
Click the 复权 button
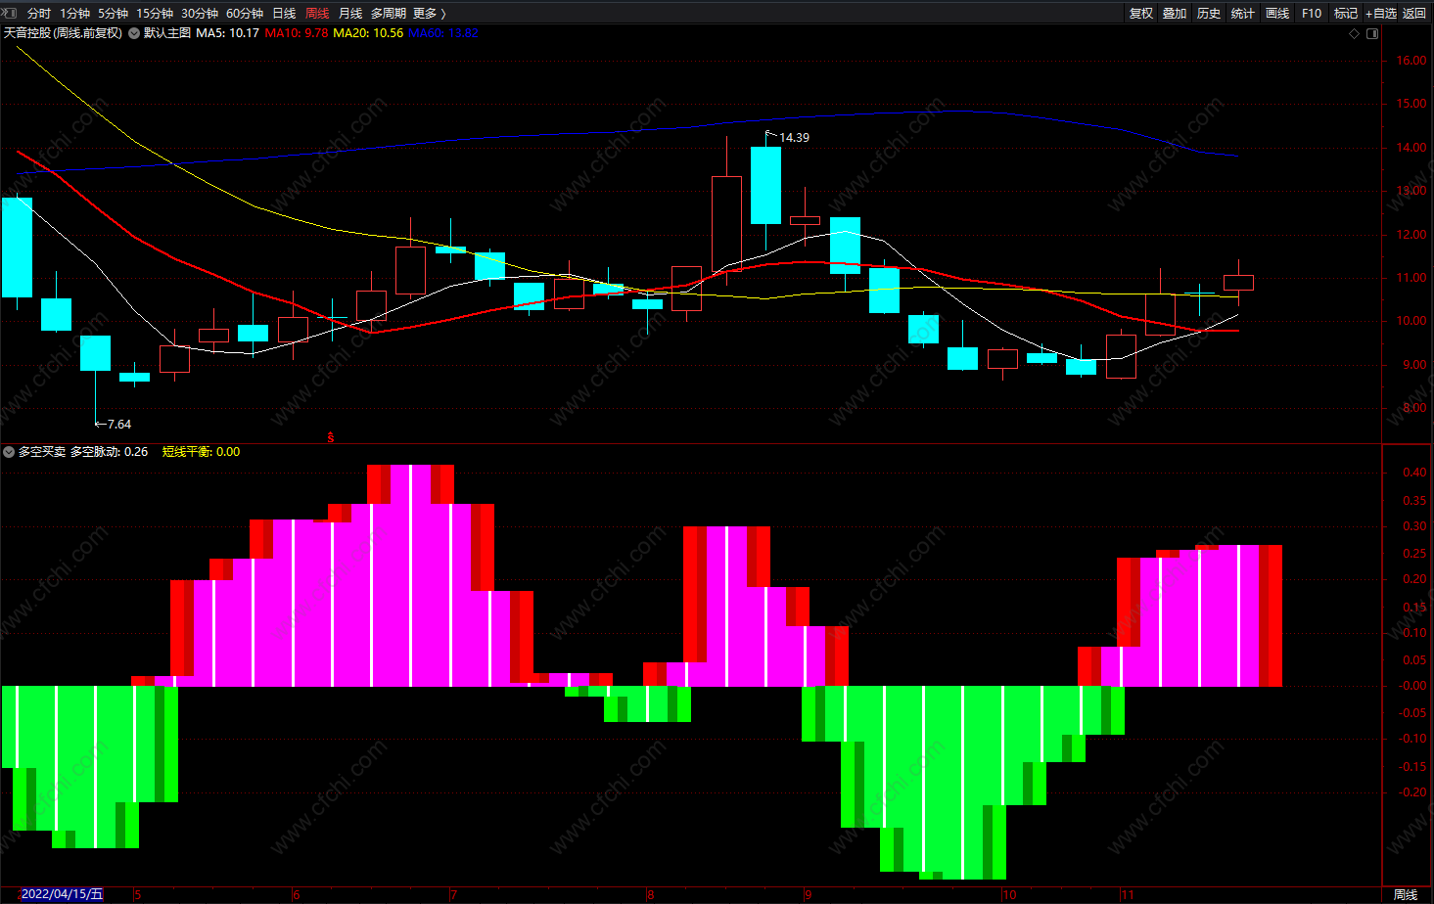(x=1141, y=13)
